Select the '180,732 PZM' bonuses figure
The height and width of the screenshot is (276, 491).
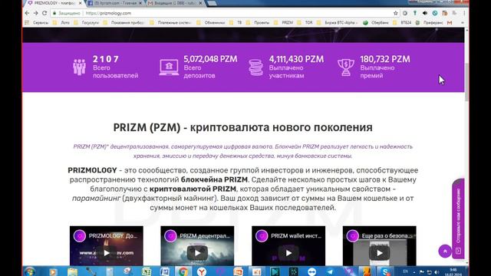(385, 59)
